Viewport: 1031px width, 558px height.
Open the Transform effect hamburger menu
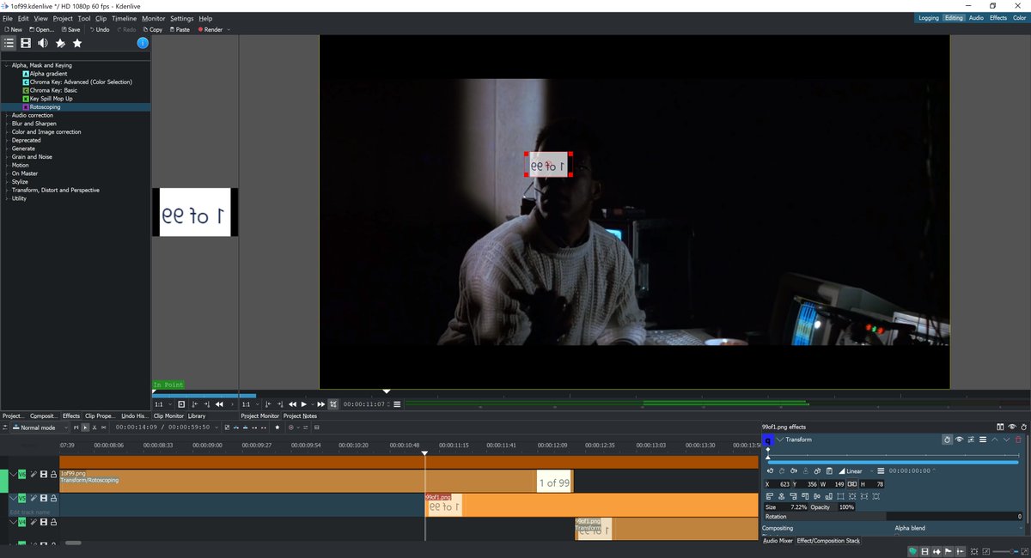click(983, 440)
